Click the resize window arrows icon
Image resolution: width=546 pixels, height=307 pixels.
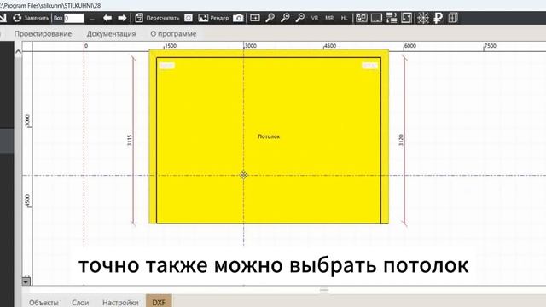pos(406,18)
